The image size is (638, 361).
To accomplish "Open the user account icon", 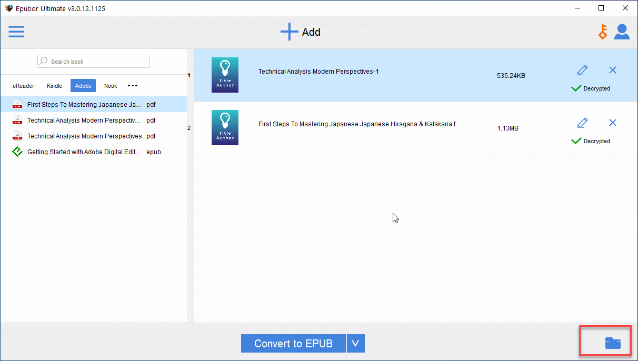I will pos(622,32).
